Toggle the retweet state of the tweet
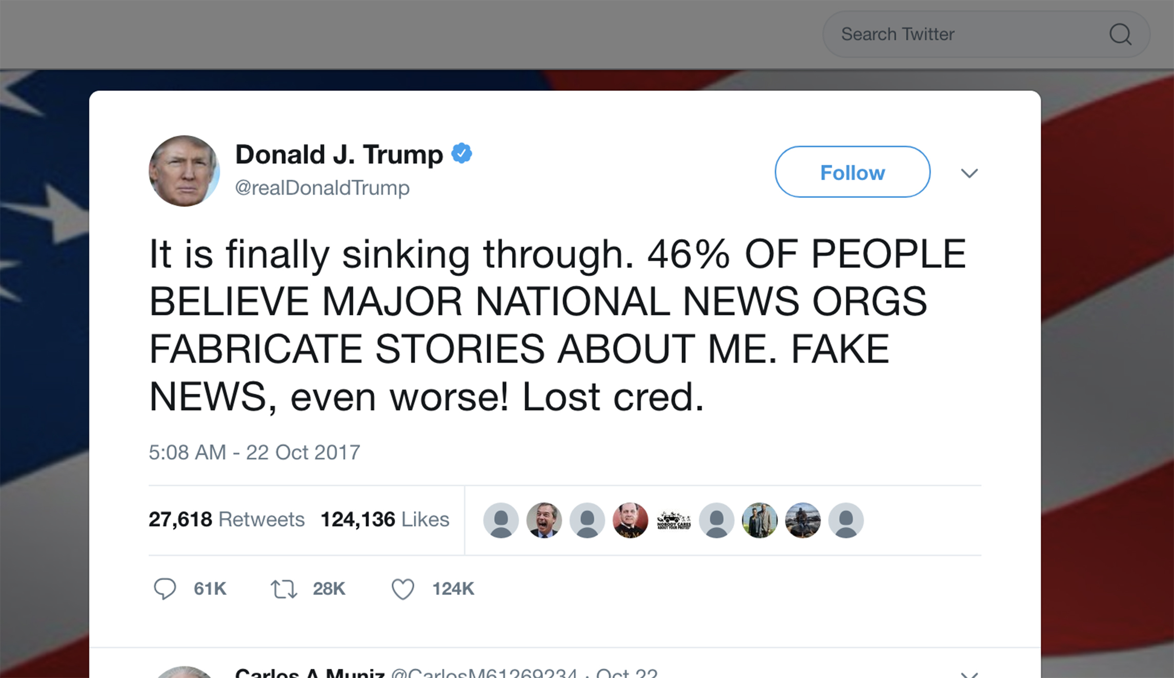 click(x=285, y=589)
